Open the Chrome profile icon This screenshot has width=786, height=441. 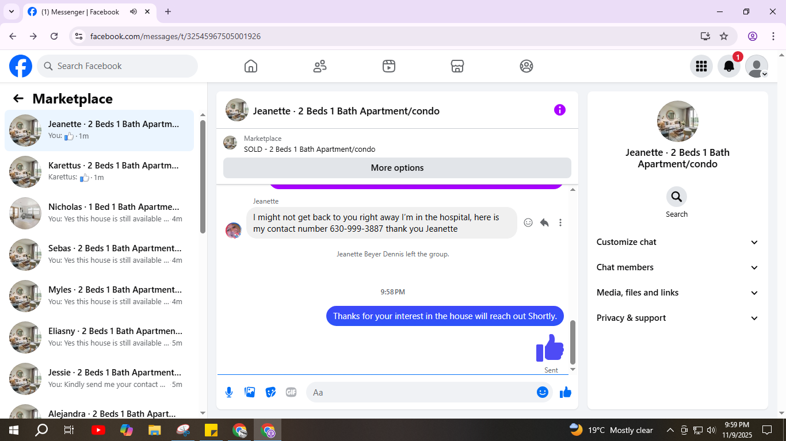click(x=753, y=36)
